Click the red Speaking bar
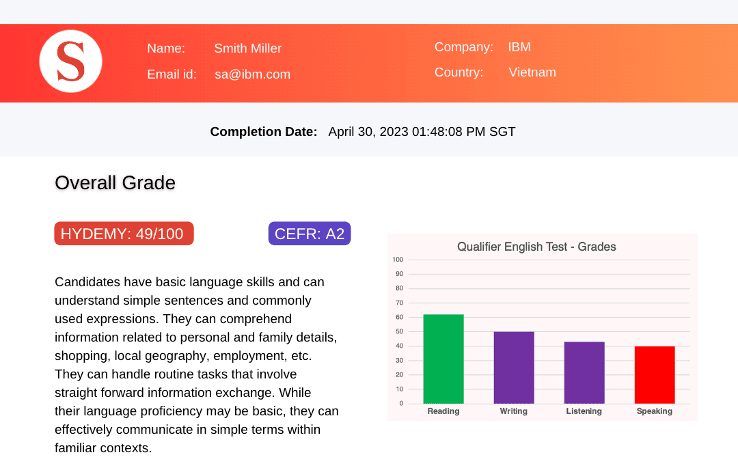 (655, 375)
